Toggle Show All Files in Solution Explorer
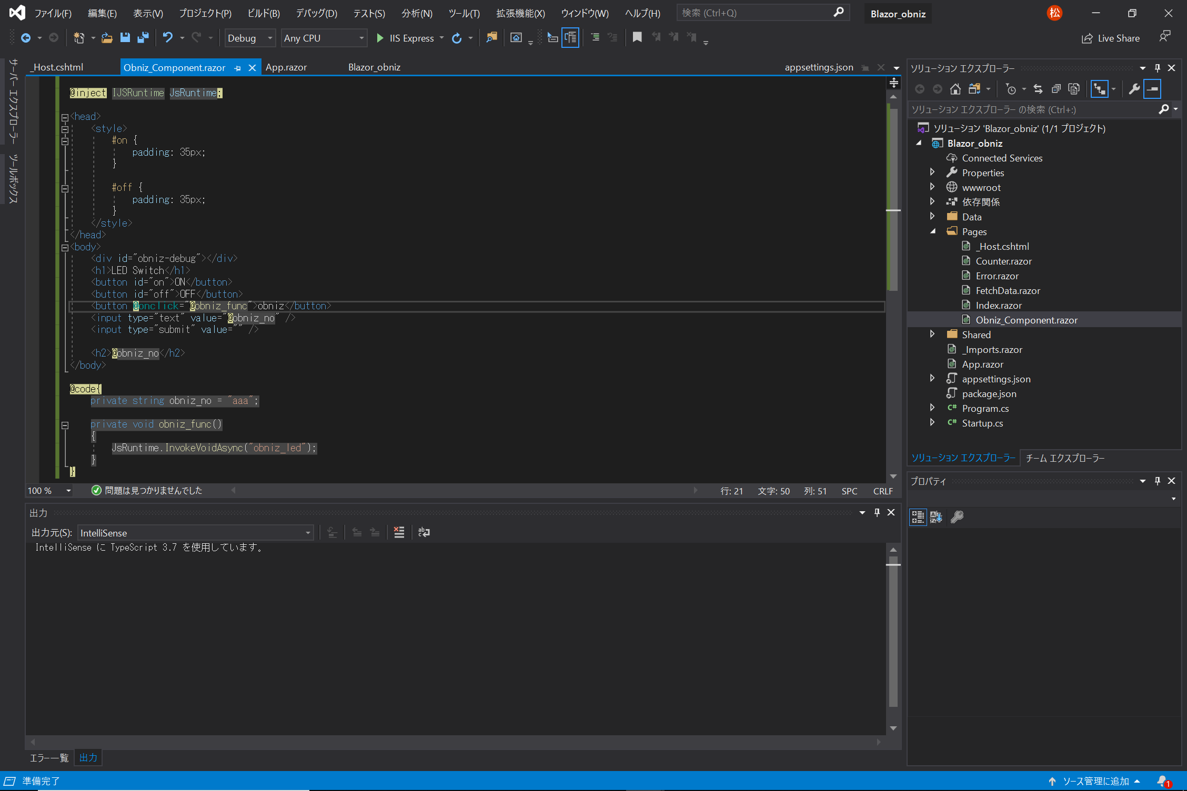This screenshot has height=791, width=1187. tap(1073, 89)
